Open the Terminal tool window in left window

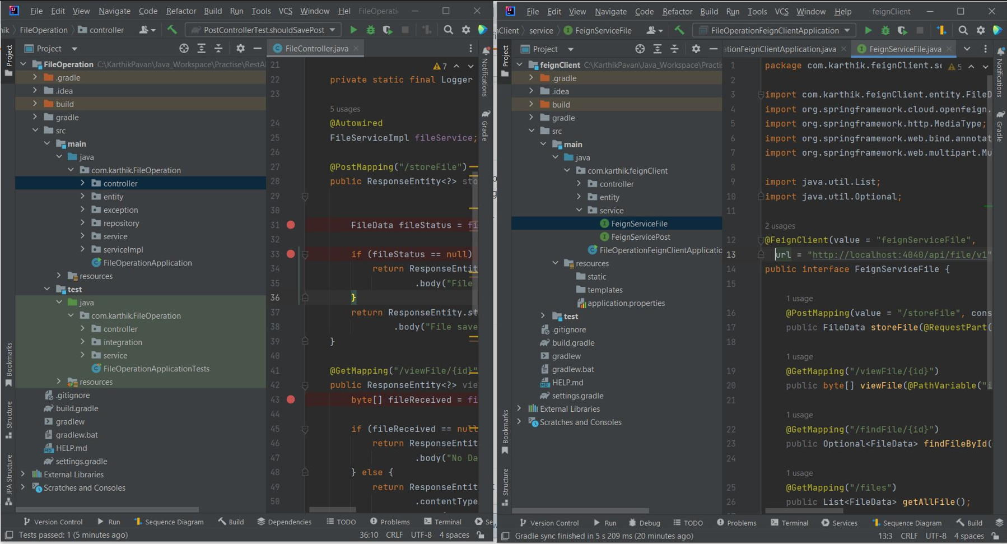[x=442, y=522]
